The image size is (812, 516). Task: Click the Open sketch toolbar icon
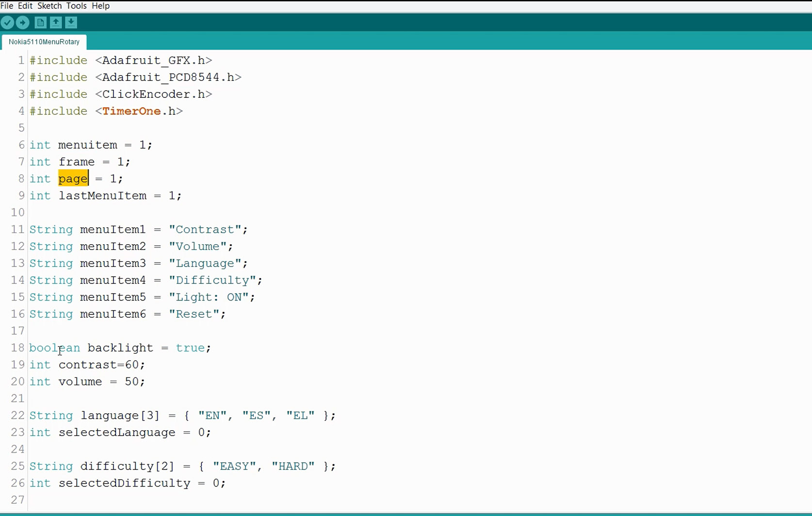tap(56, 22)
